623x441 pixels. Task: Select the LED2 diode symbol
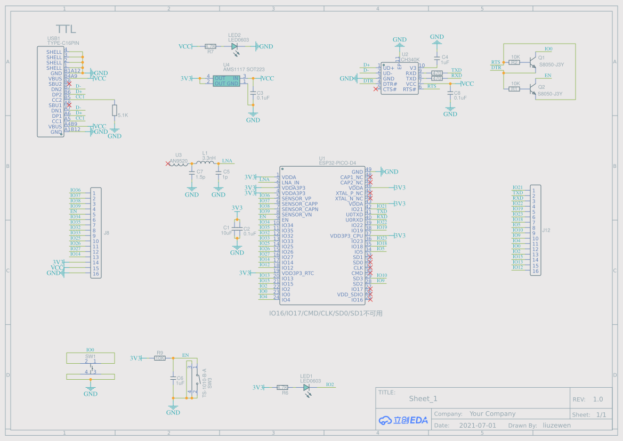tap(234, 47)
